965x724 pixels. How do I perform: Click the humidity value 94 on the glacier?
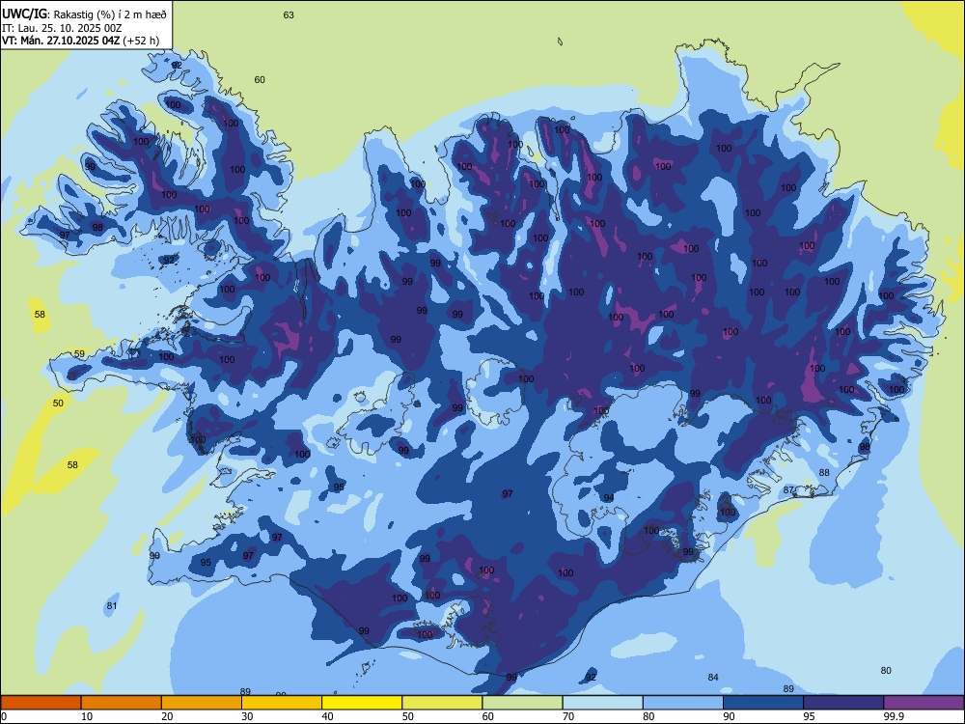[x=608, y=498]
